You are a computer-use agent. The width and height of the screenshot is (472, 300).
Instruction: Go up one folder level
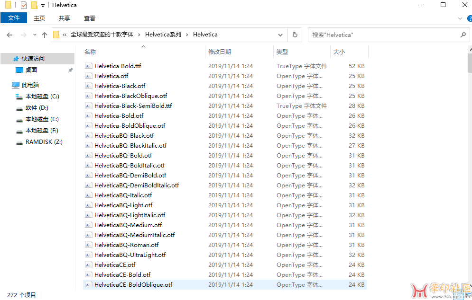[45, 35]
